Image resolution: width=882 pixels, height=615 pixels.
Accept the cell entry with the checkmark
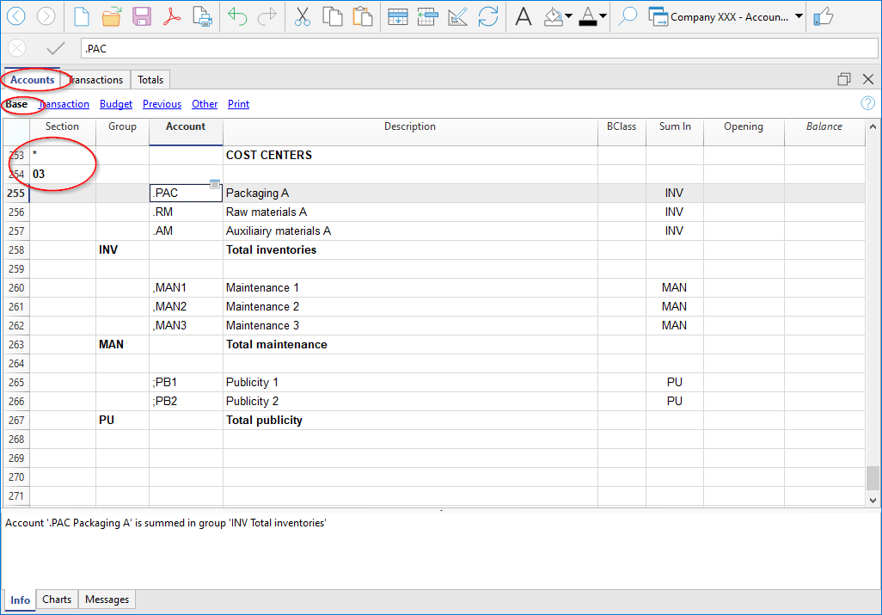tap(56, 49)
